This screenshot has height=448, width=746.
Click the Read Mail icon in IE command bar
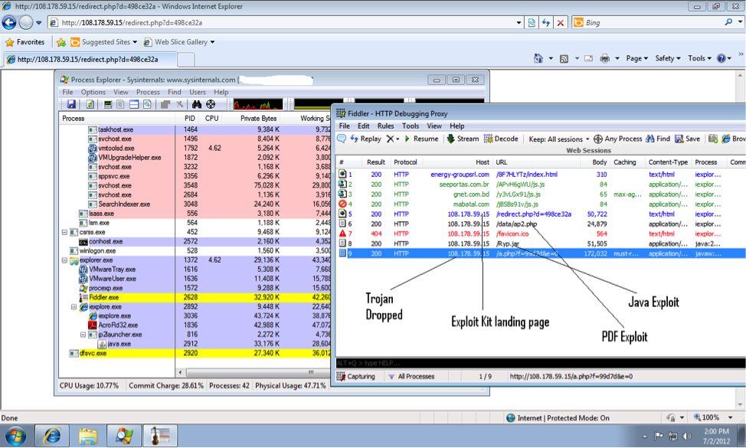pyautogui.click(x=588, y=58)
